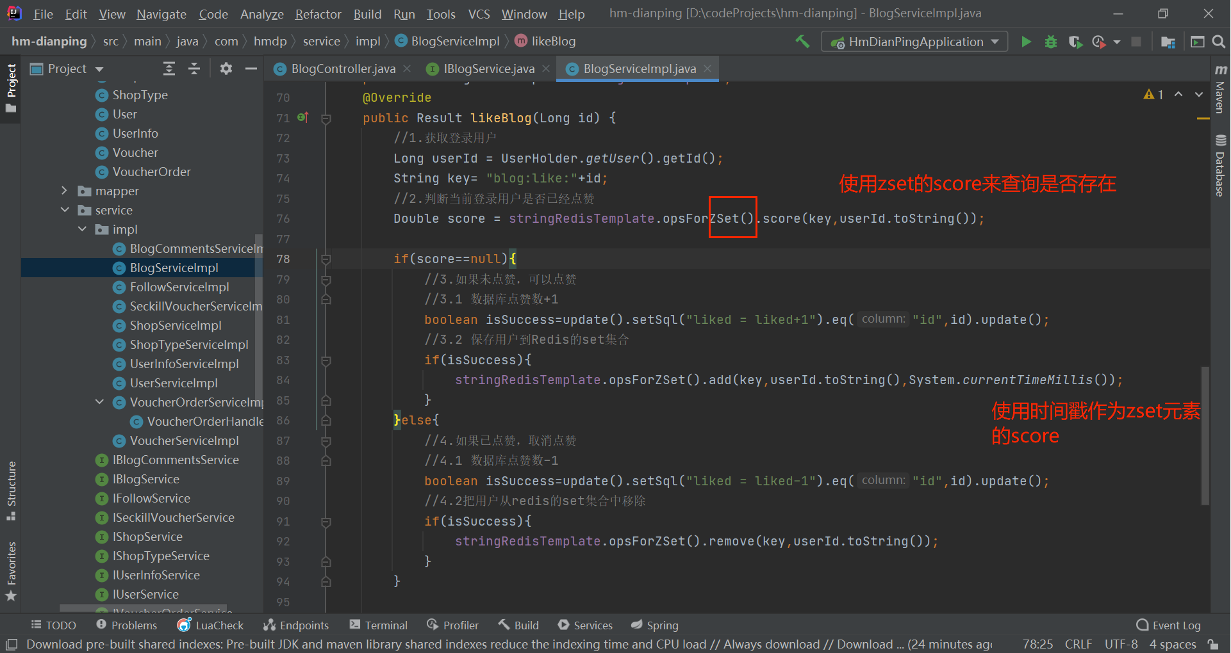This screenshot has width=1231, height=653.
Task: Open Project panel settings gear
Action: pos(226,69)
